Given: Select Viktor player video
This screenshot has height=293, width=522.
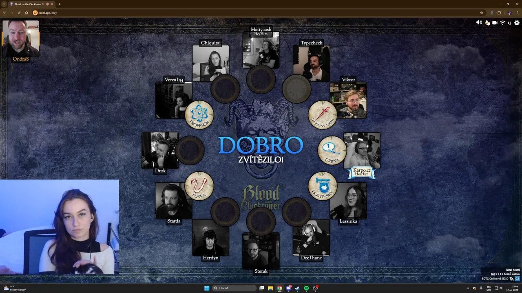Looking at the screenshot, I should coord(348,100).
